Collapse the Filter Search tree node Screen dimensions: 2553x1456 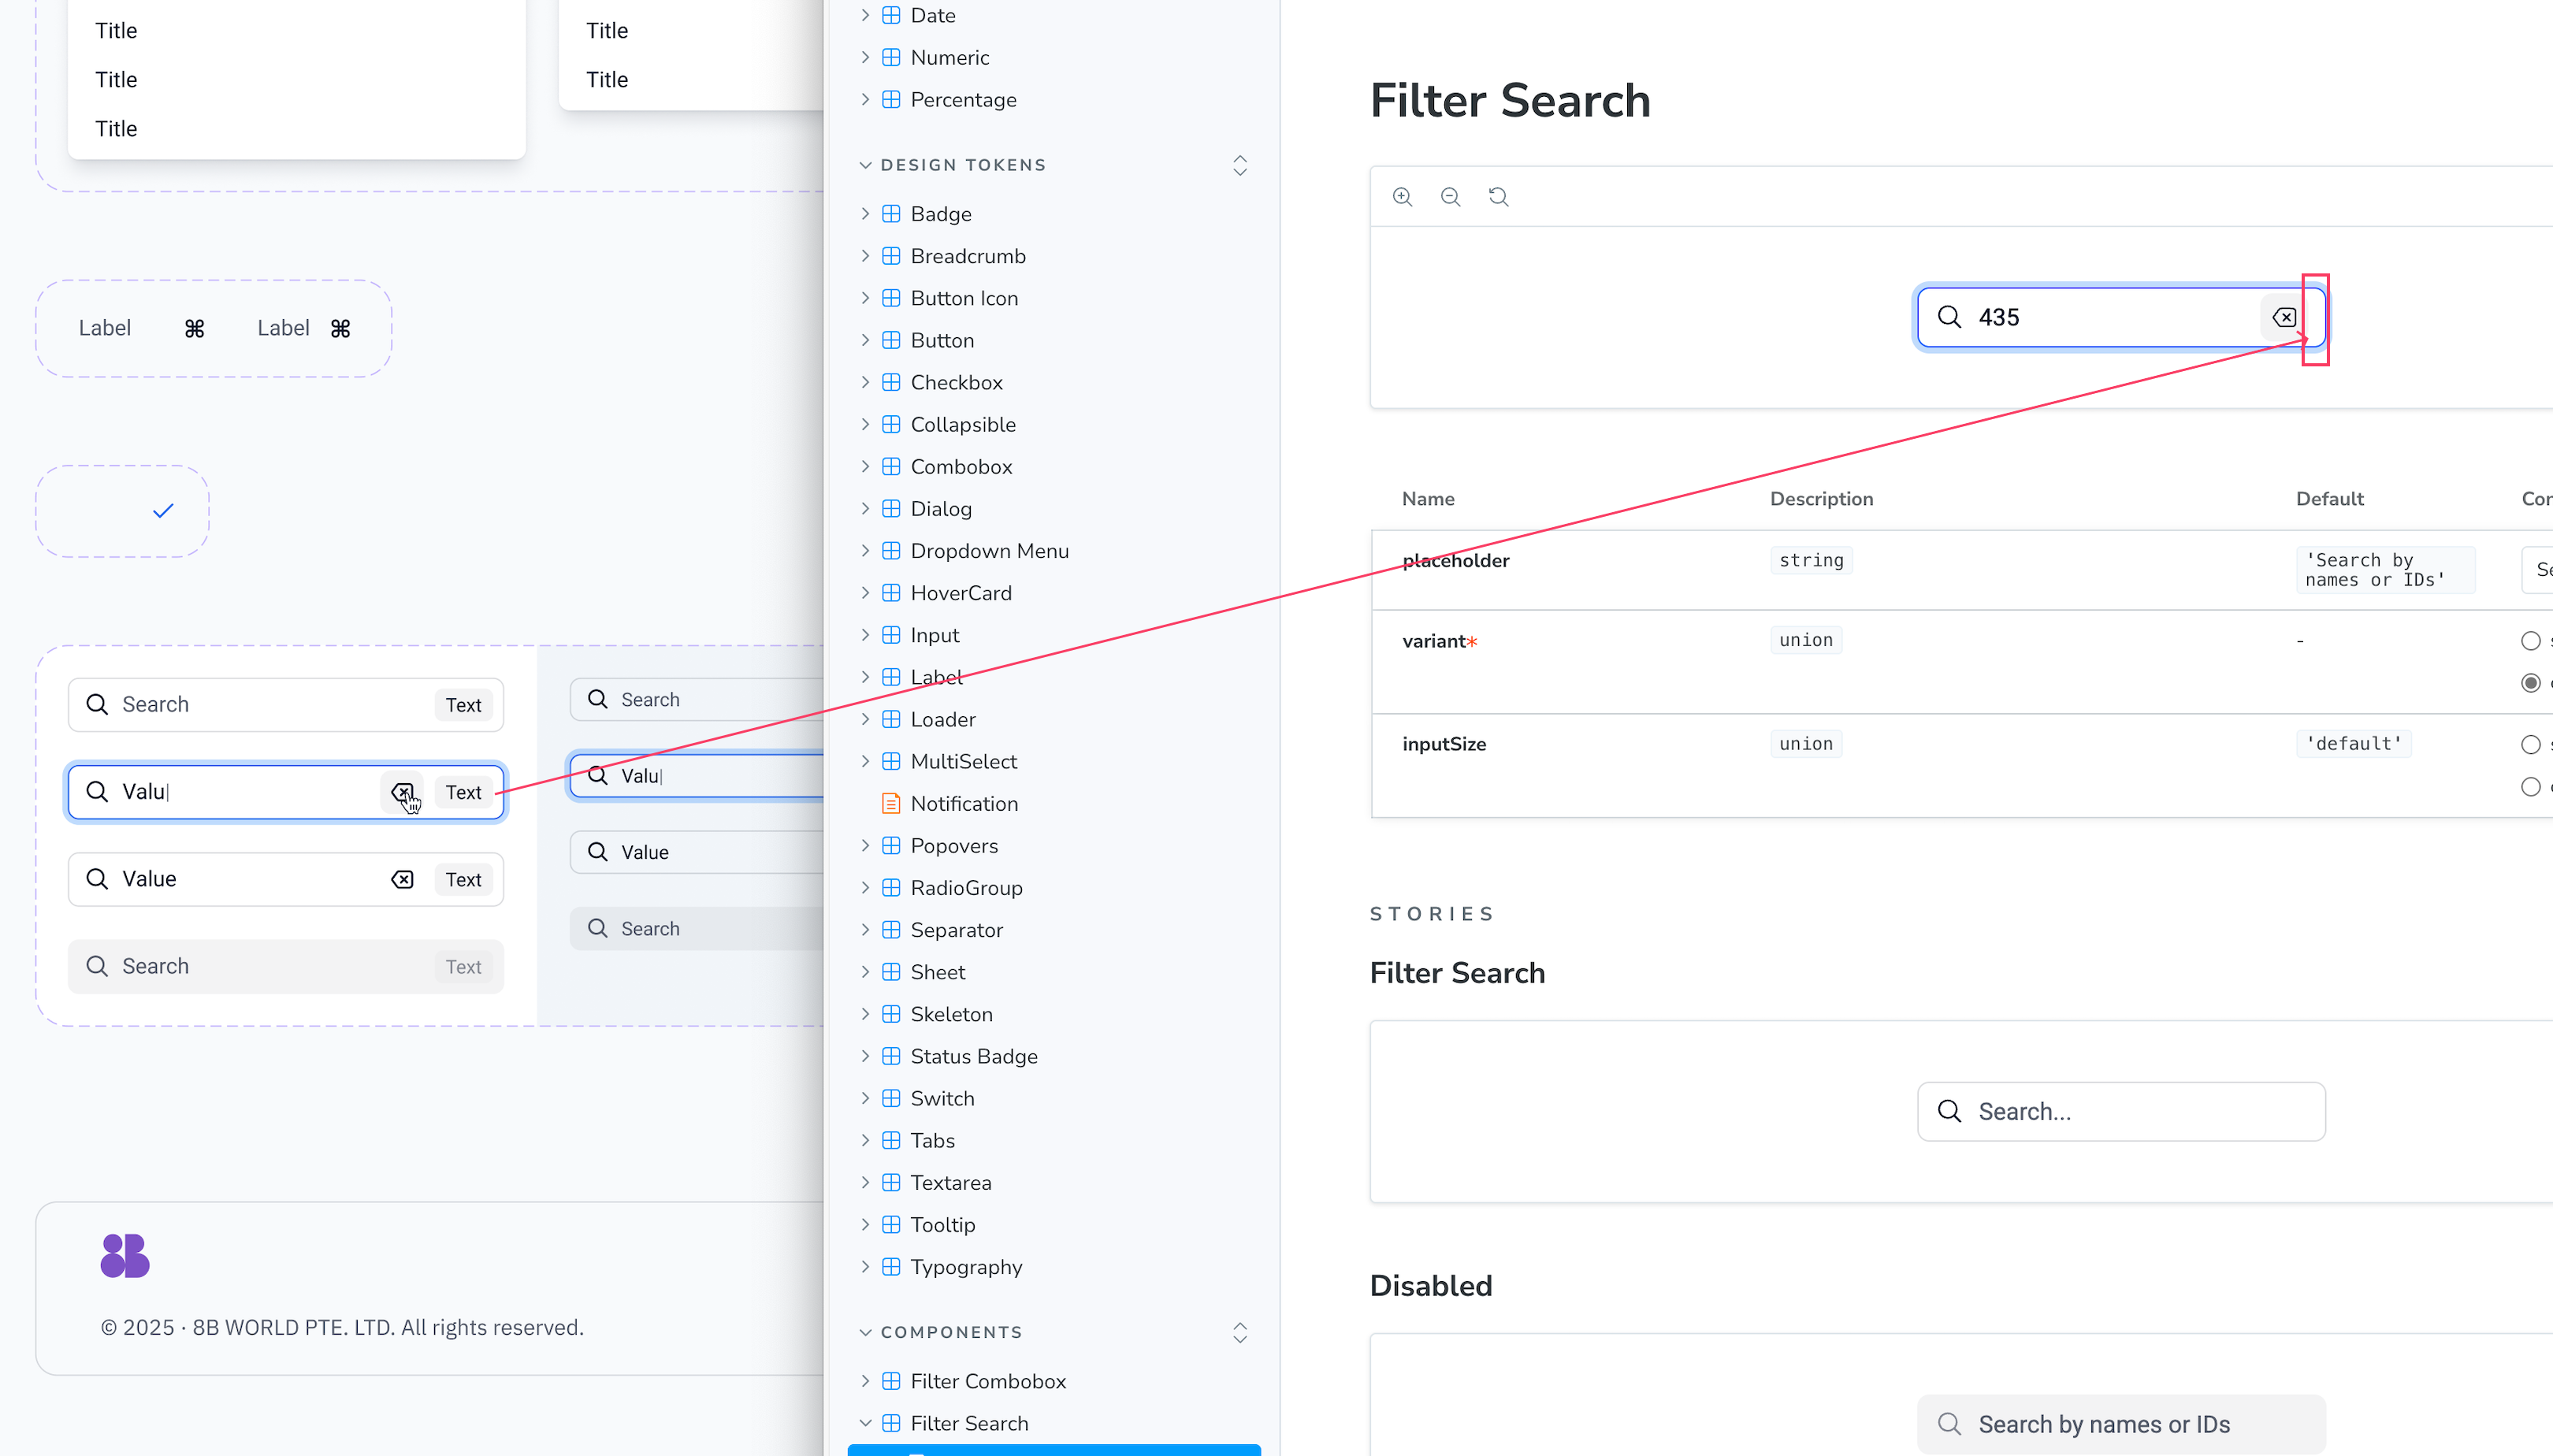tap(865, 1422)
